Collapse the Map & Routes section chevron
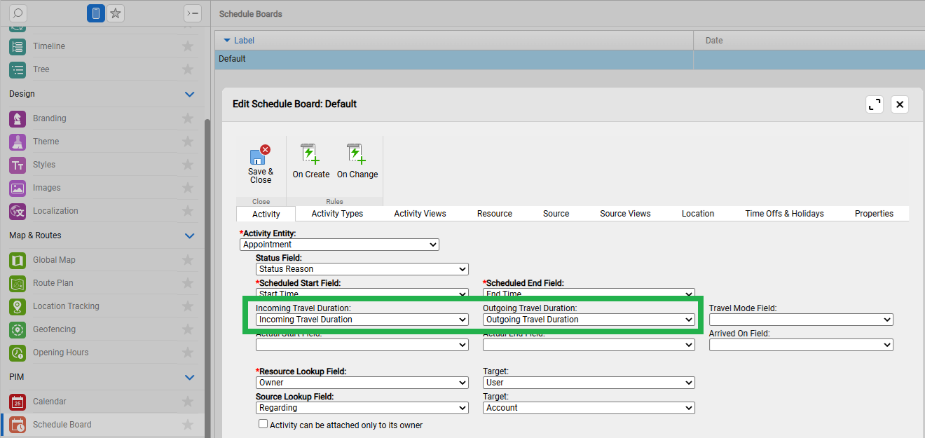925x438 pixels. 189,235
